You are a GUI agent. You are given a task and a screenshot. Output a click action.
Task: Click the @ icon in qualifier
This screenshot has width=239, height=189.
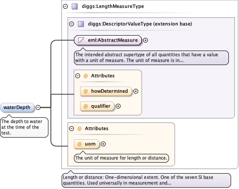click(x=86, y=106)
